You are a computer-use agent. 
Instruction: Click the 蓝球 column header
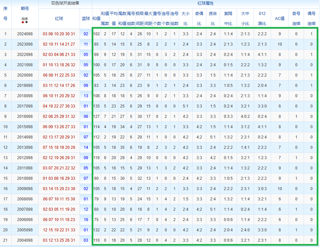pos(86,19)
